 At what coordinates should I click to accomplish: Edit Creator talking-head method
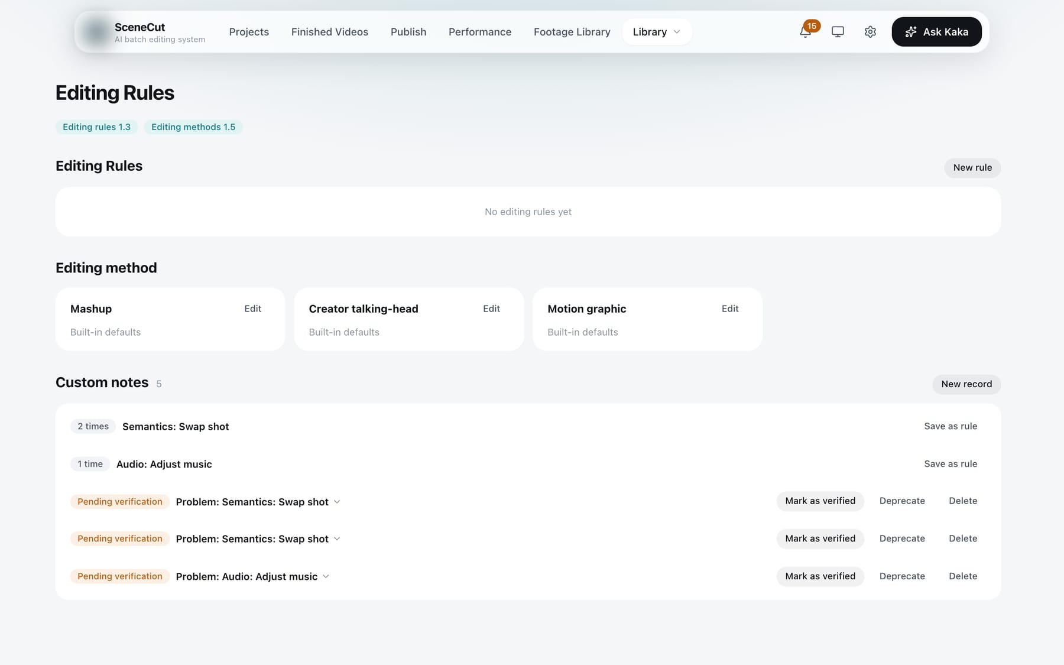(491, 309)
